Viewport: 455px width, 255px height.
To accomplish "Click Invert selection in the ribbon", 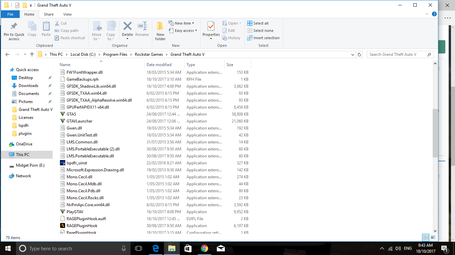I will click(x=263, y=38).
